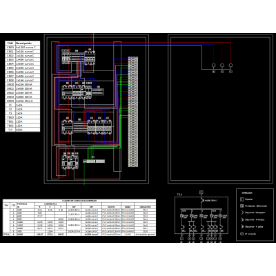Select the T.P row tag cell

[x=10, y=130]
